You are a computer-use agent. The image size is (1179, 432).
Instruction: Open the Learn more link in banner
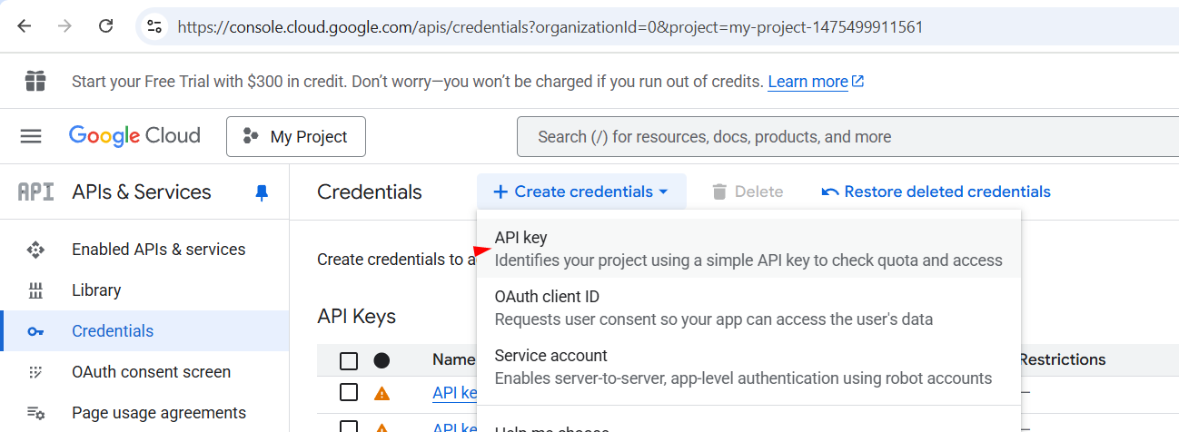[807, 82]
